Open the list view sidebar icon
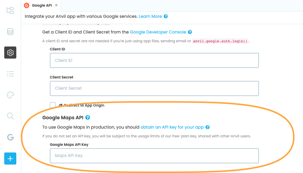Viewport: 303px width, 173px height. coord(10,74)
